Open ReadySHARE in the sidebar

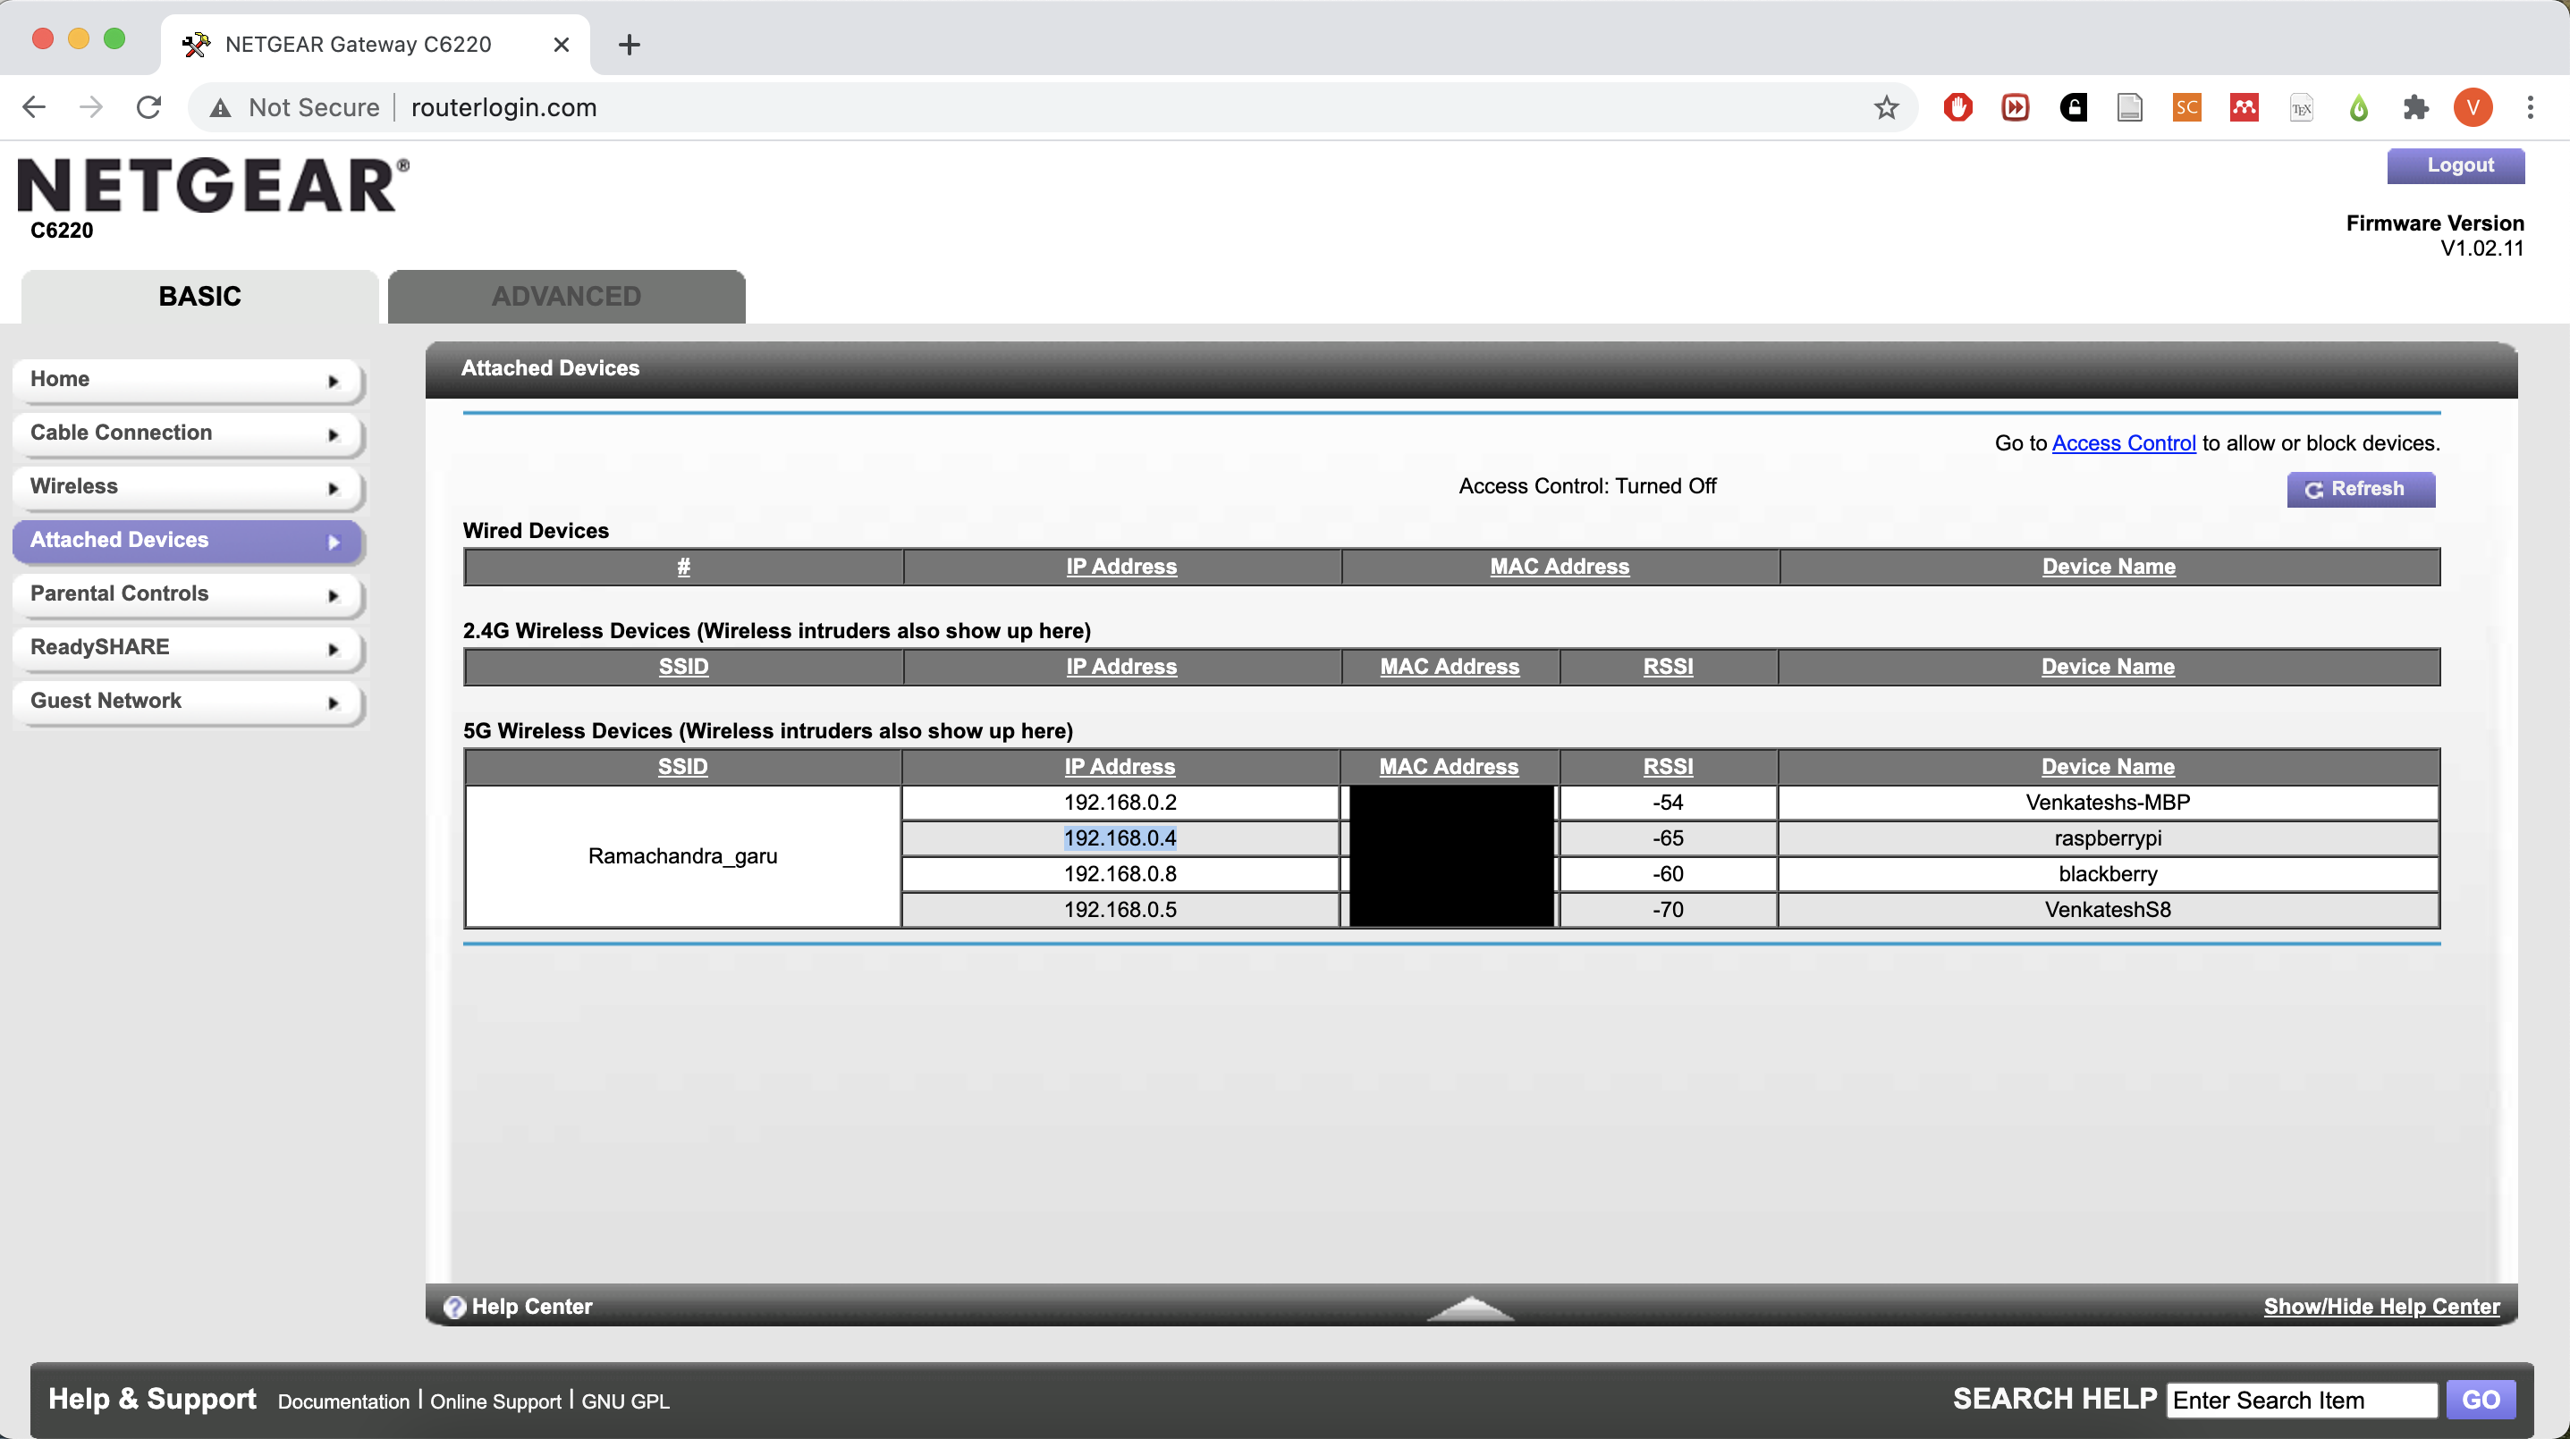tap(188, 648)
